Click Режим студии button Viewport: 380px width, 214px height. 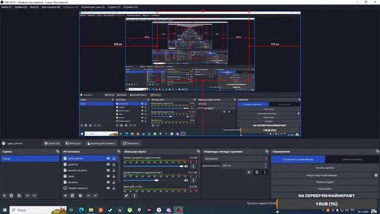pyautogui.click(x=325, y=182)
